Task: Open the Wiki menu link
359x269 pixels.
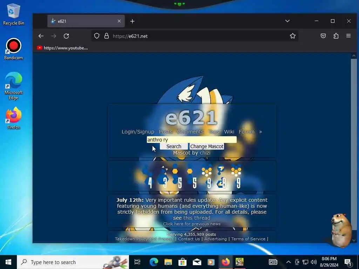Action: click(x=229, y=132)
